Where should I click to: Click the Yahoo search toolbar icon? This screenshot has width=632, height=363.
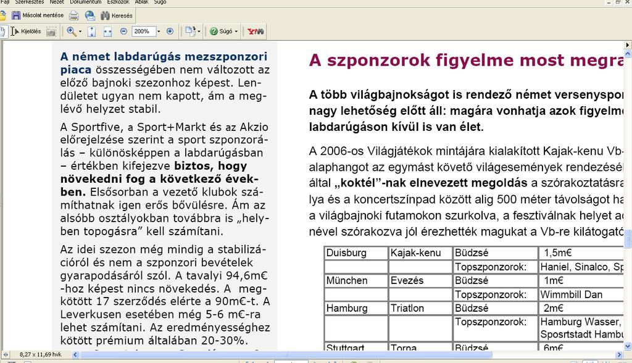(256, 31)
